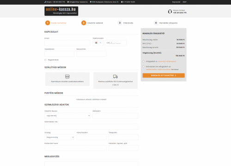Click the Település input field

coord(123,137)
